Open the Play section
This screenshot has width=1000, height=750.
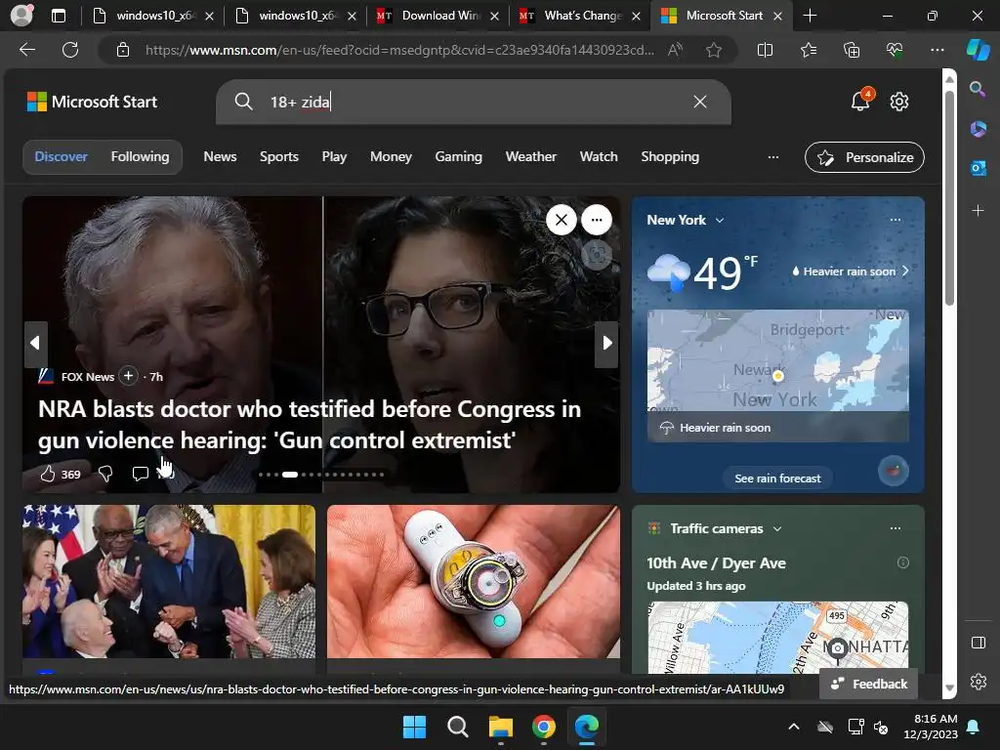tap(334, 157)
